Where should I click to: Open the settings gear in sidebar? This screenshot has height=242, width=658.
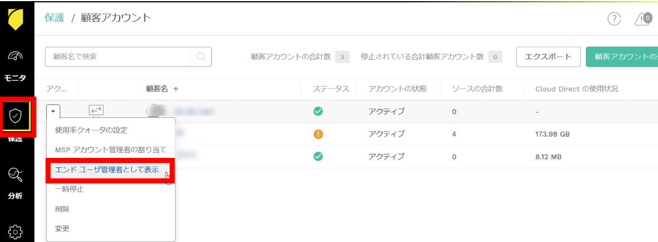pyautogui.click(x=15, y=232)
